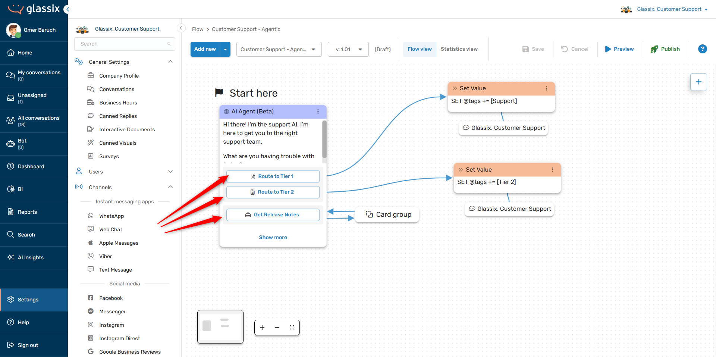
Task: Click Cancel button
Action: click(x=575, y=49)
